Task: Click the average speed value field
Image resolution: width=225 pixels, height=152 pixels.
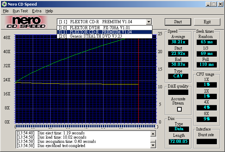Action: pos(178,42)
